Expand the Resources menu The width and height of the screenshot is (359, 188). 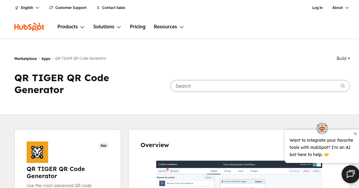coord(169,27)
